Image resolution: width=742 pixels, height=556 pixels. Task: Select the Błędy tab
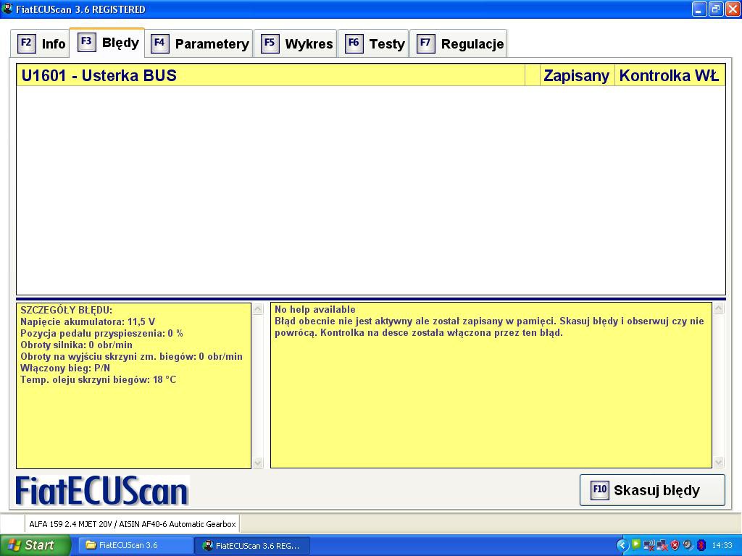tap(107, 43)
